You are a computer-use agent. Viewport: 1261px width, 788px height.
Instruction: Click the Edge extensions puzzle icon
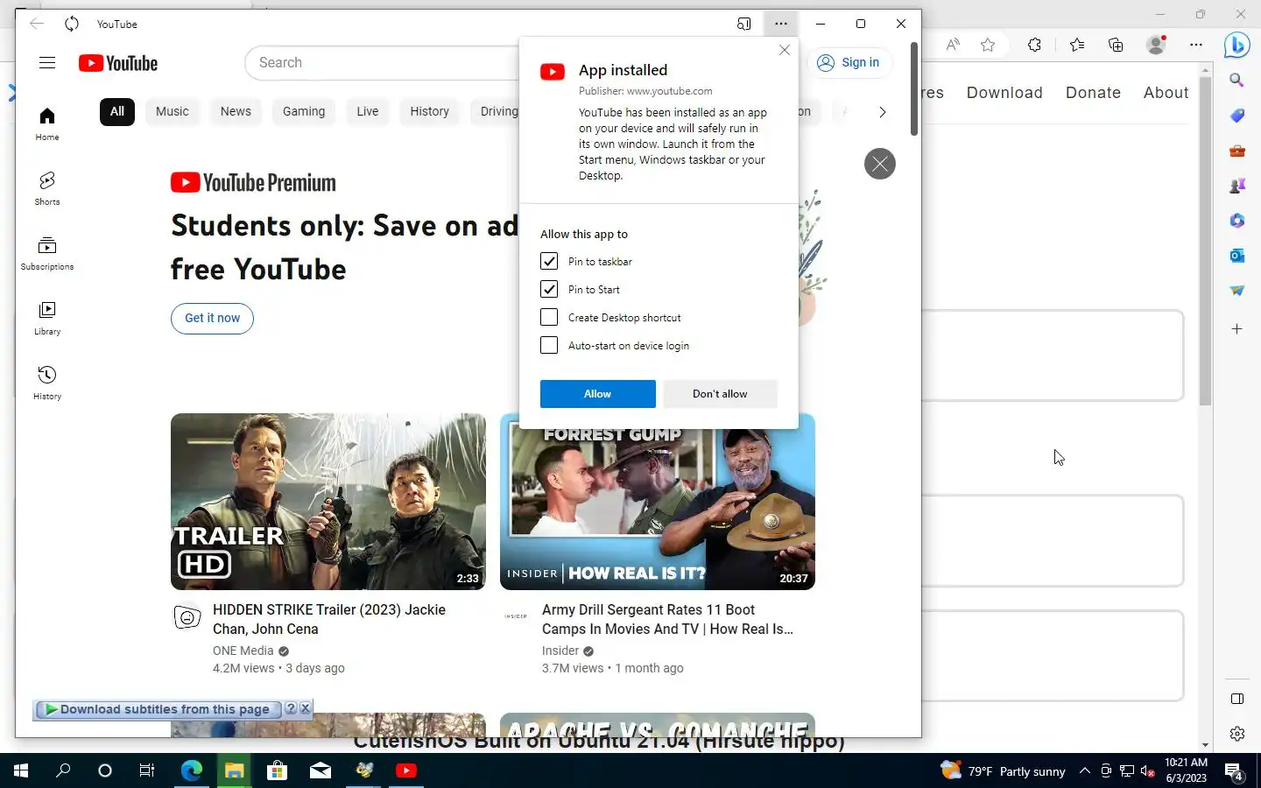pyautogui.click(x=1034, y=45)
